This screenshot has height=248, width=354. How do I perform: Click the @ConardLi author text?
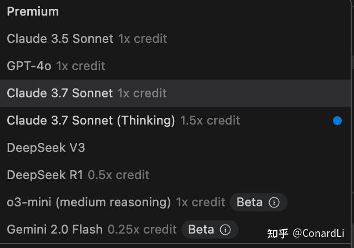pos(318,233)
